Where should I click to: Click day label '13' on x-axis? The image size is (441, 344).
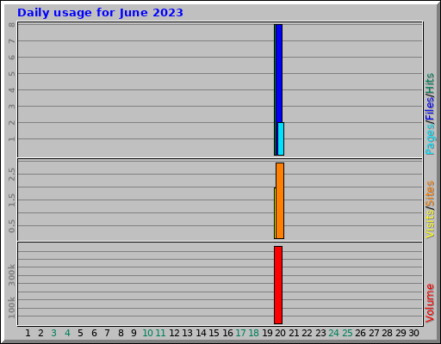pos(188,333)
